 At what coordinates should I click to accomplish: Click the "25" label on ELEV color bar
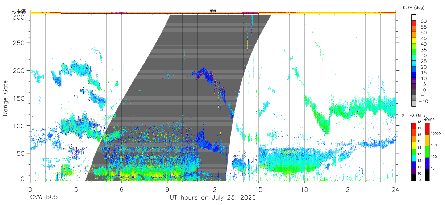tap(423, 61)
